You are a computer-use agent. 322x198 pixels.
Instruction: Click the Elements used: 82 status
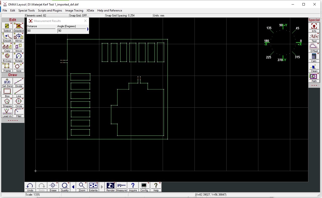pyautogui.click(x=47, y=15)
